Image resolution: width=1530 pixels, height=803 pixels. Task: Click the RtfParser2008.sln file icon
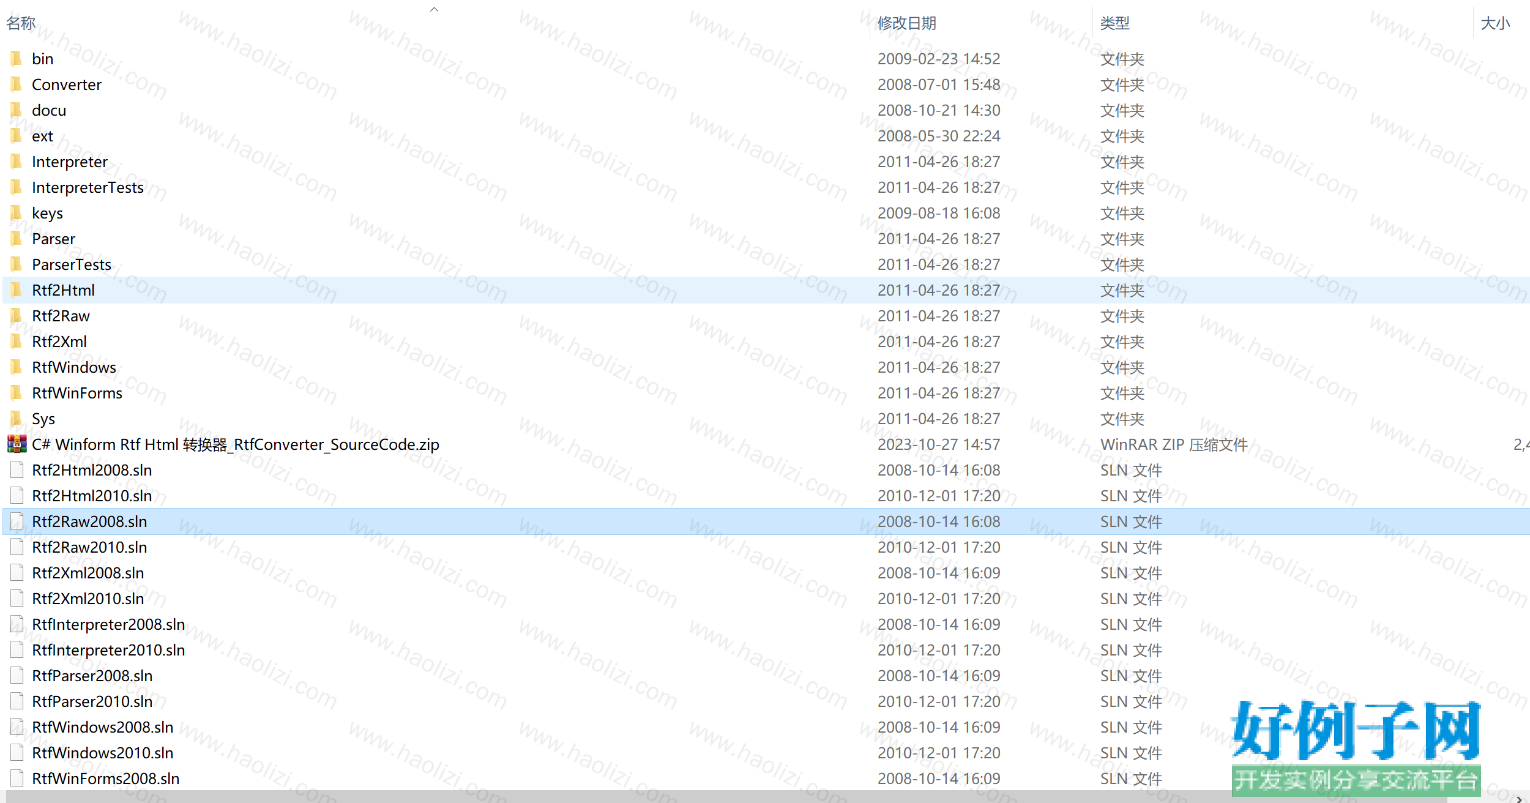click(x=17, y=676)
